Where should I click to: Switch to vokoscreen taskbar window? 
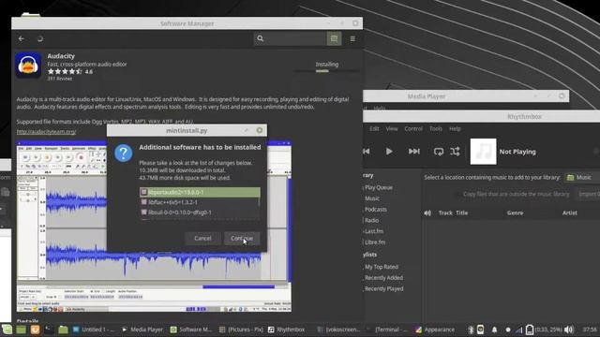click(x=338, y=330)
